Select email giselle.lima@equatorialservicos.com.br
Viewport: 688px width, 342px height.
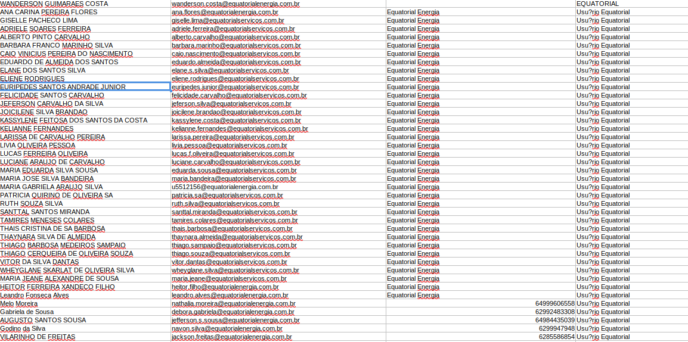(x=228, y=20)
